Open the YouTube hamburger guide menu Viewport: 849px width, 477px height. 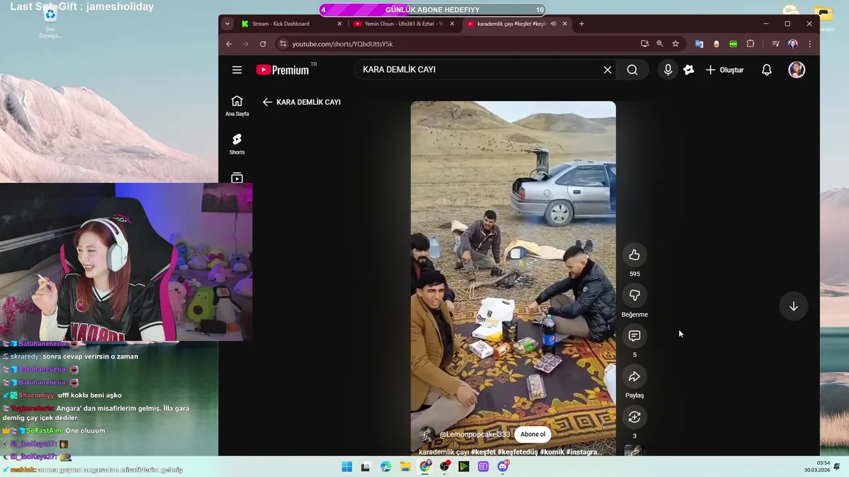237,70
